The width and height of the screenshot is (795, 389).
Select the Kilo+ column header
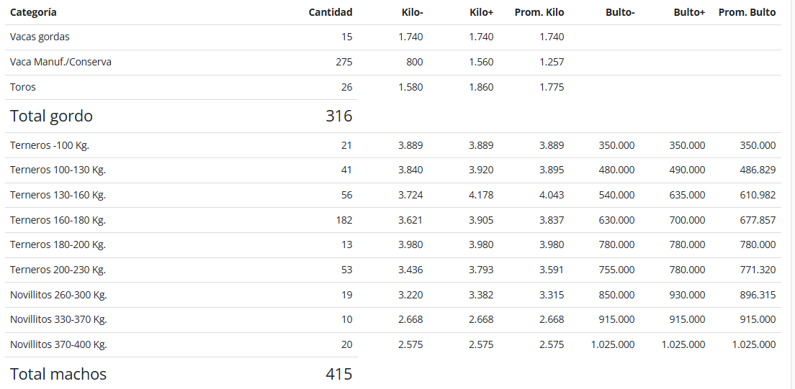[481, 12]
